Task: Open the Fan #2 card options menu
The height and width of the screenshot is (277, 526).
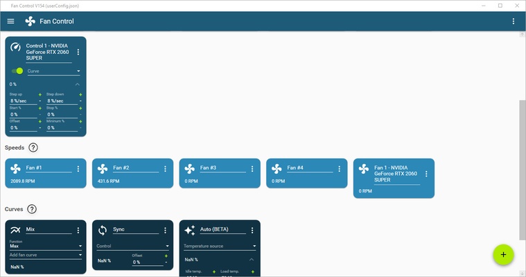Action: point(165,169)
